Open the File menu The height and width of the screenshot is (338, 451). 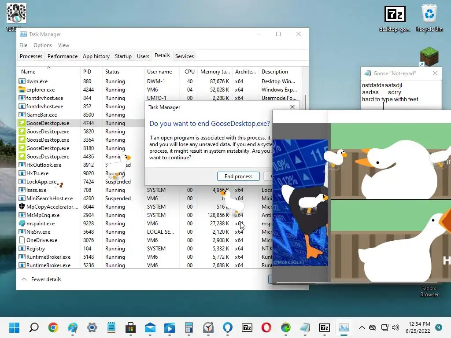pyautogui.click(x=23, y=45)
